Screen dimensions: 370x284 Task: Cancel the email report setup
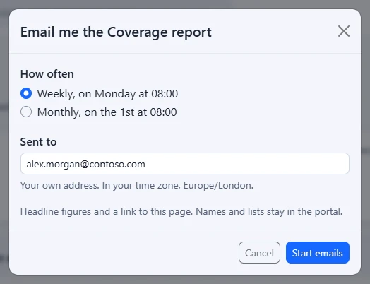(259, 253)
